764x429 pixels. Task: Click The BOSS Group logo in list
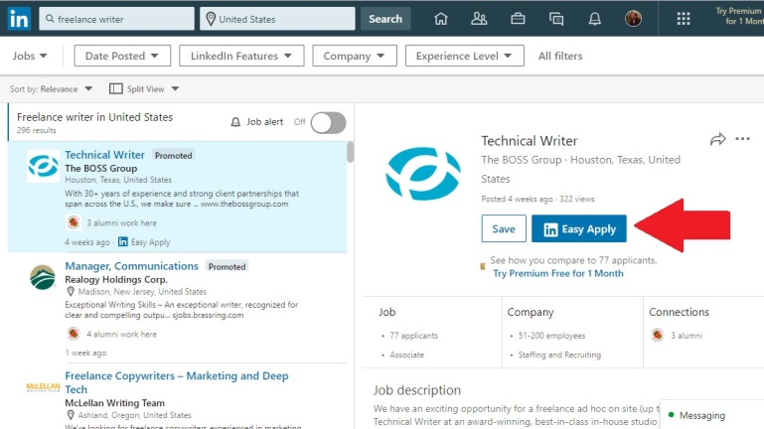click(x=43, y=166)
